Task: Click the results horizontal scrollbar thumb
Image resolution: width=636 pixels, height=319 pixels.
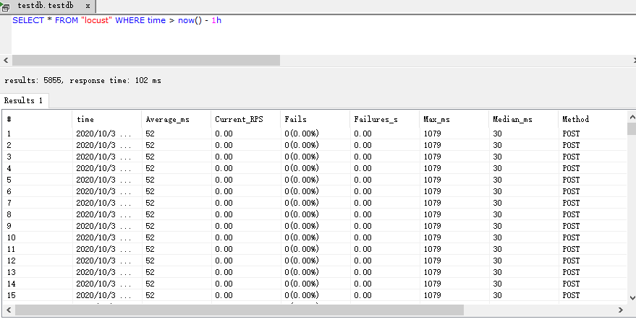Action: [x=239, y=310]
